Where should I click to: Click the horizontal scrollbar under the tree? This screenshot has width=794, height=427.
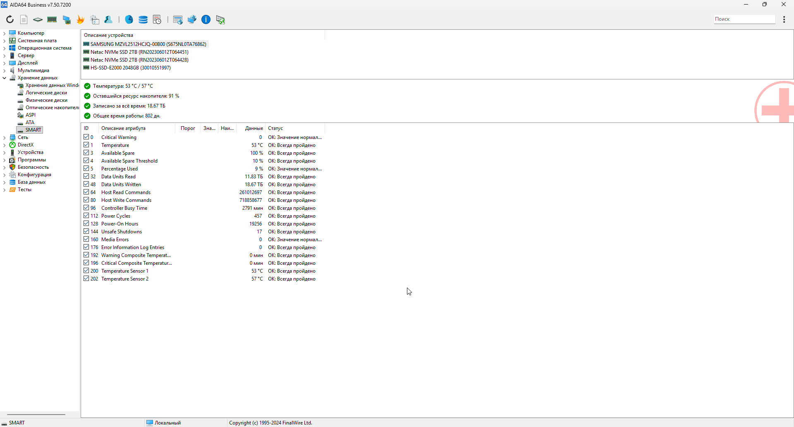pos(36,414)
